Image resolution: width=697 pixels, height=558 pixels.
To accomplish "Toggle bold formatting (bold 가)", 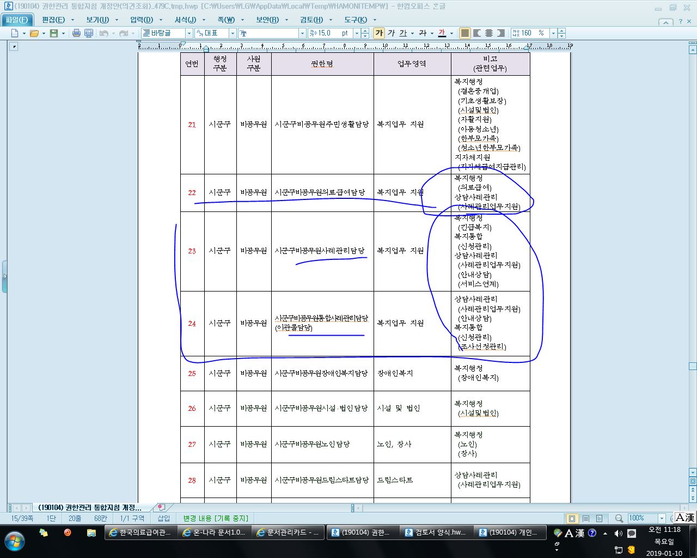I will pos(379,33).
